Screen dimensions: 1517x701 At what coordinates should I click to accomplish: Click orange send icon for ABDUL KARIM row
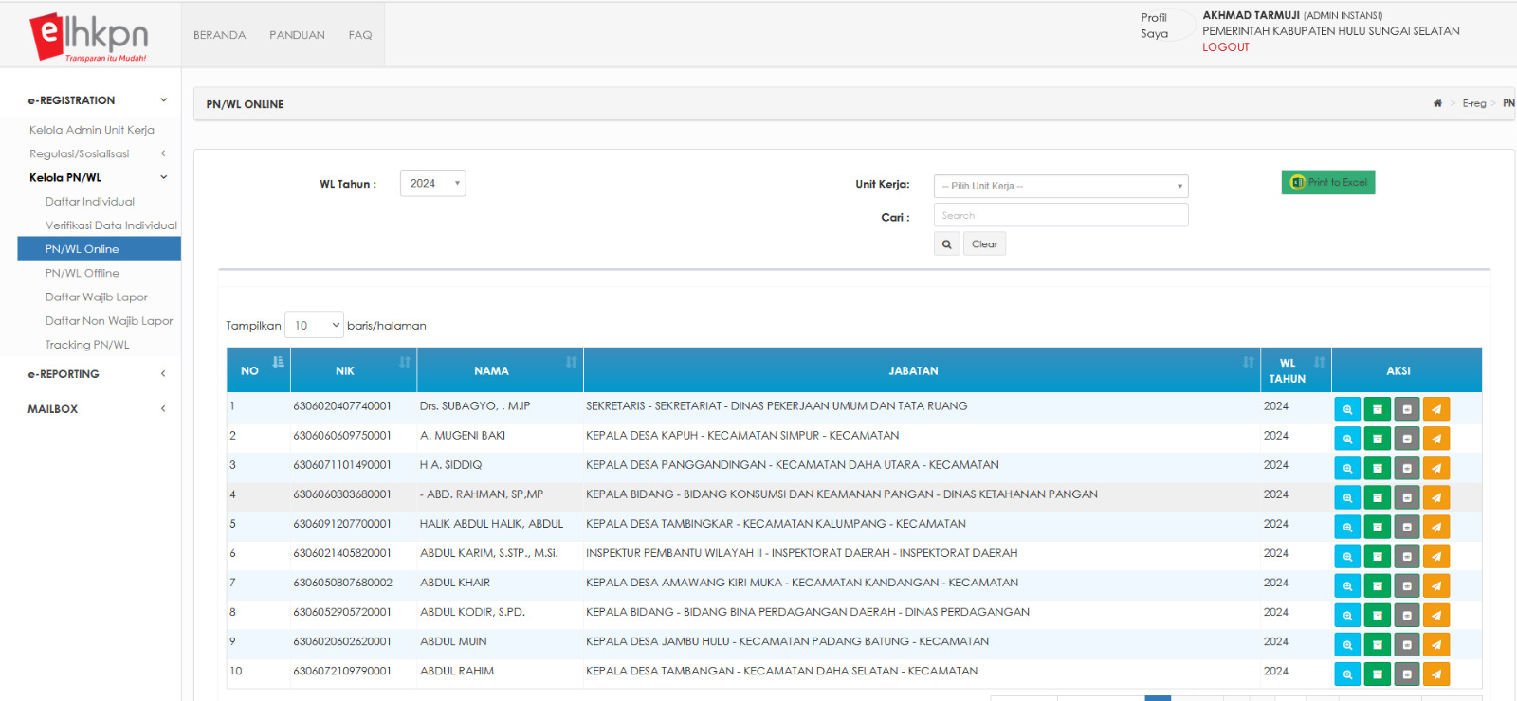click(x=1436, y=556)
